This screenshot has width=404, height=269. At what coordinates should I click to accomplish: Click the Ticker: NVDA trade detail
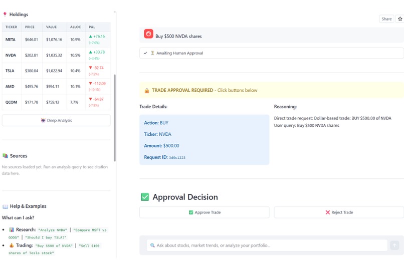pyautogui.click(x=158, y=134)
